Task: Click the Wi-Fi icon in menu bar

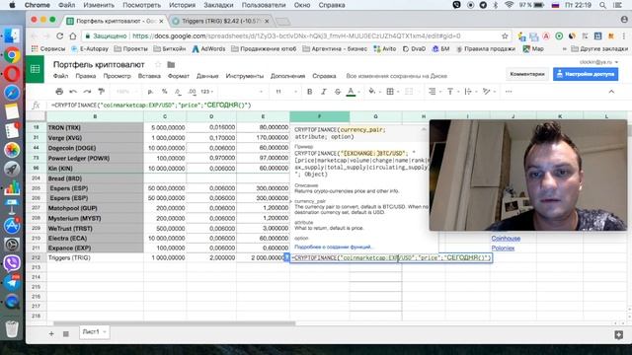Action: tap(510, 5)
